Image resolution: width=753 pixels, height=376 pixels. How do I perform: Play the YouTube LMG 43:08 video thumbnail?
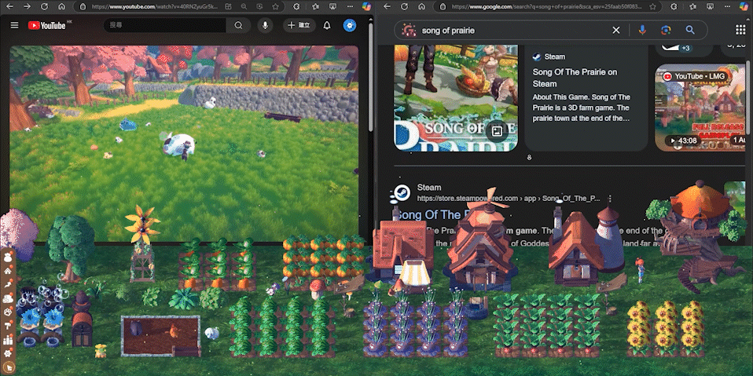click(700, 108)
